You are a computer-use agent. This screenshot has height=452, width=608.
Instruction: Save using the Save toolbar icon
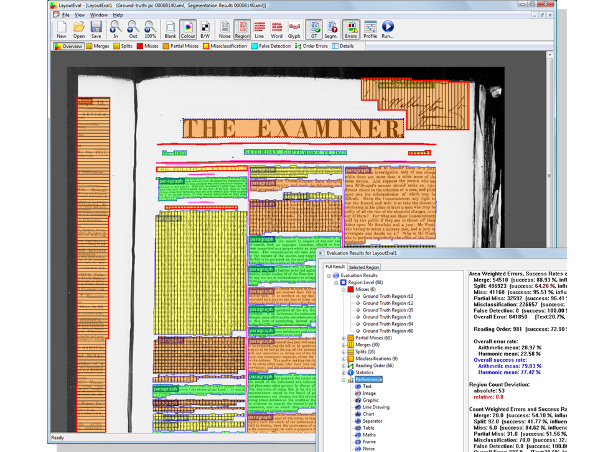(x=96, y=30)
